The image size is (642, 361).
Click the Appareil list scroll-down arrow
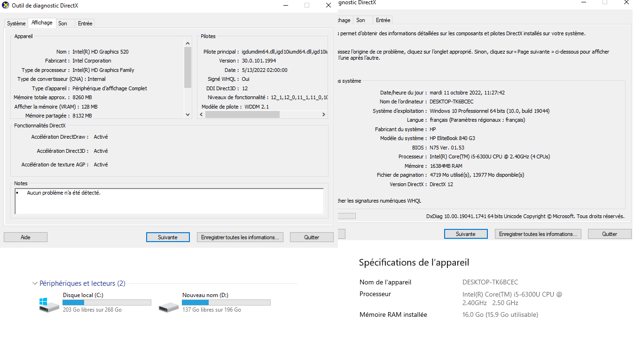click(x=188, y=114)
